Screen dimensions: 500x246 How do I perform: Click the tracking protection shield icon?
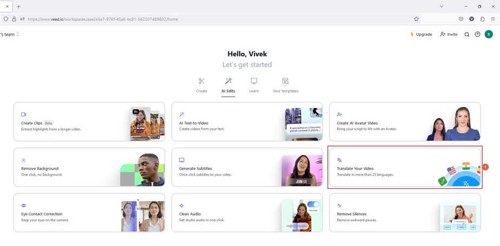6,19
